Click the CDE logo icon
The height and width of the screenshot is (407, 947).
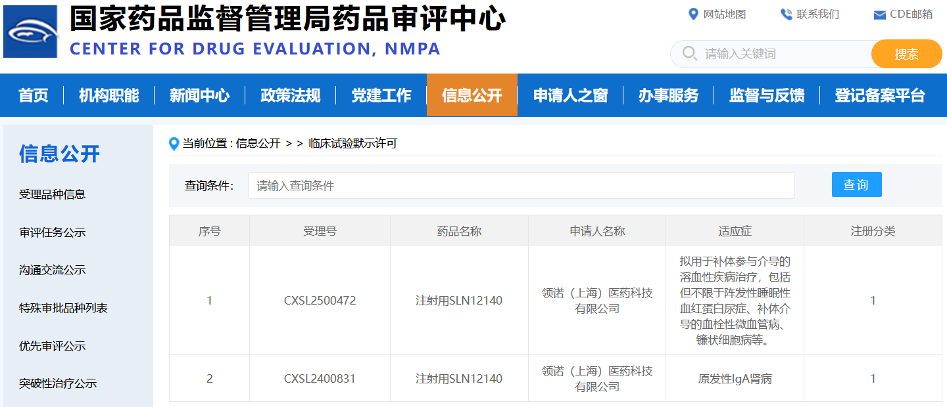30,31
